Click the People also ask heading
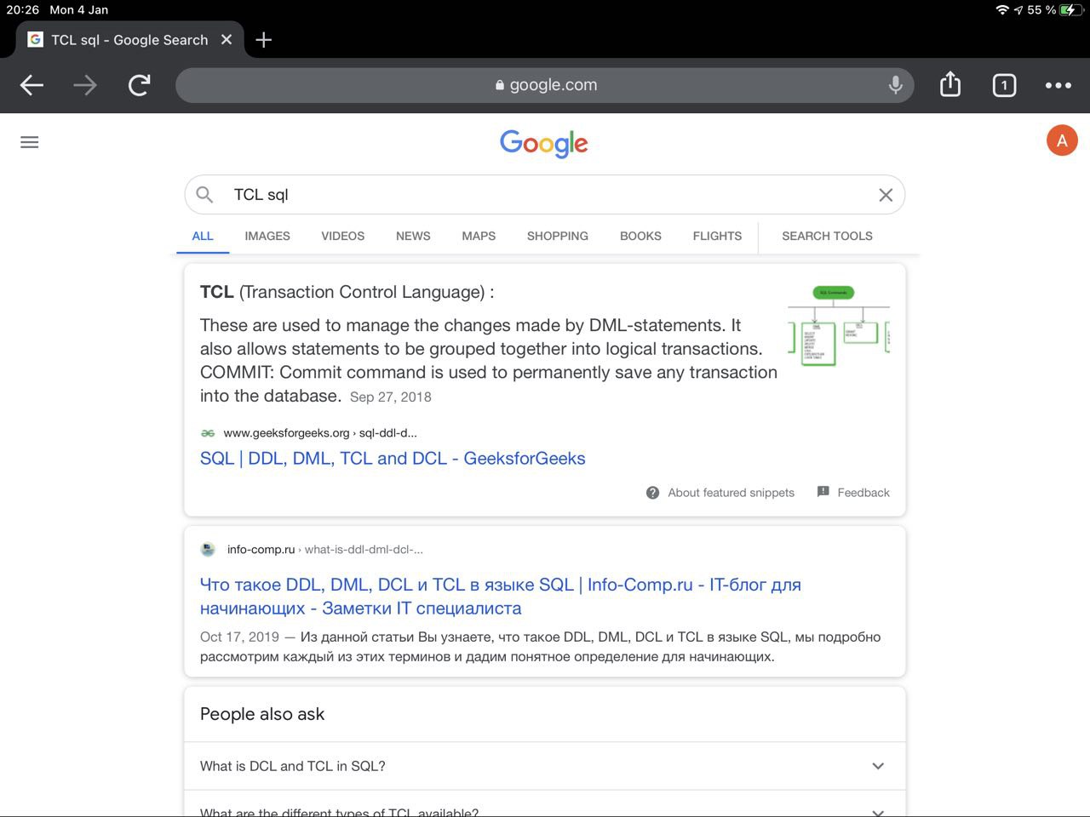This screenshot has height=817, width=1090. pyautogui.click(x=262, y=715)
